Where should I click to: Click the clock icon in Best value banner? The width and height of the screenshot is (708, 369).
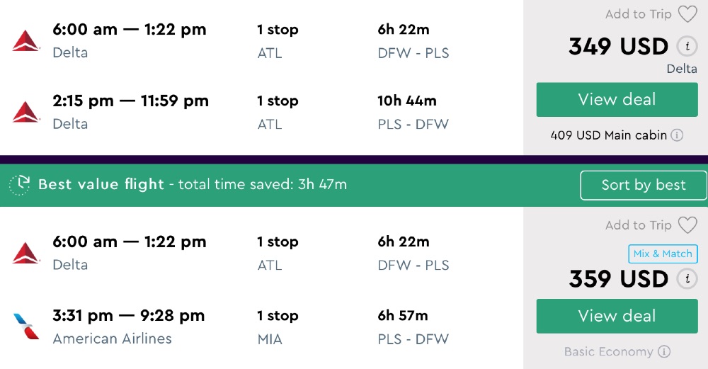pyautogui.click(x=19, y=185)
